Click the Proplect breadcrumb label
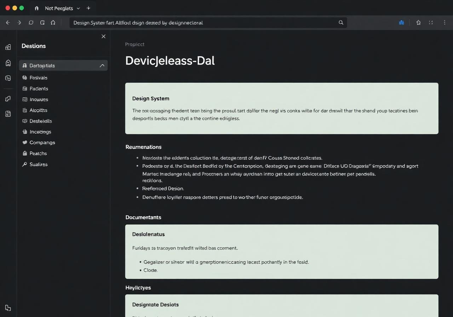453x317 pixels. (134, 45)
